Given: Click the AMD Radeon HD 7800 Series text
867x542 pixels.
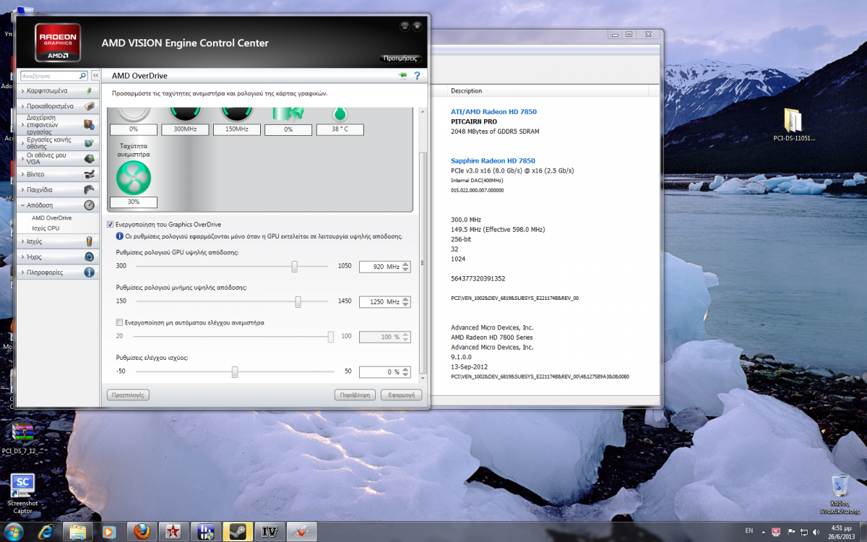Looking at the screenshot, I should pyautogui.click(x=492, y=337).
